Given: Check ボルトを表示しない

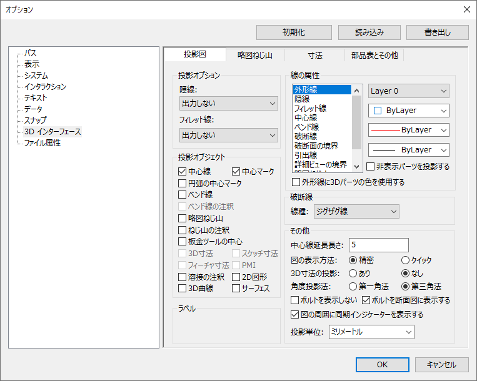Looking at the screenshot, I should point(295,300).
